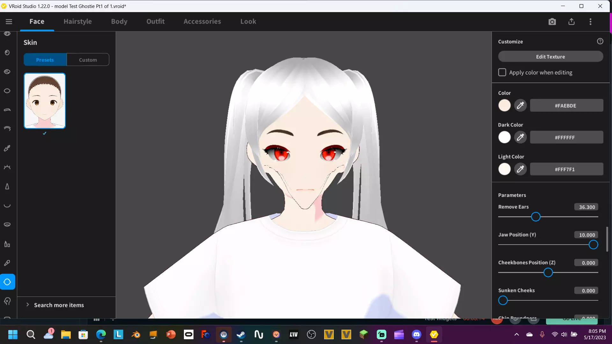This screenshot has width=612, height=344.
Task: Open the Light Color swatch
Action: coord(504,169)
